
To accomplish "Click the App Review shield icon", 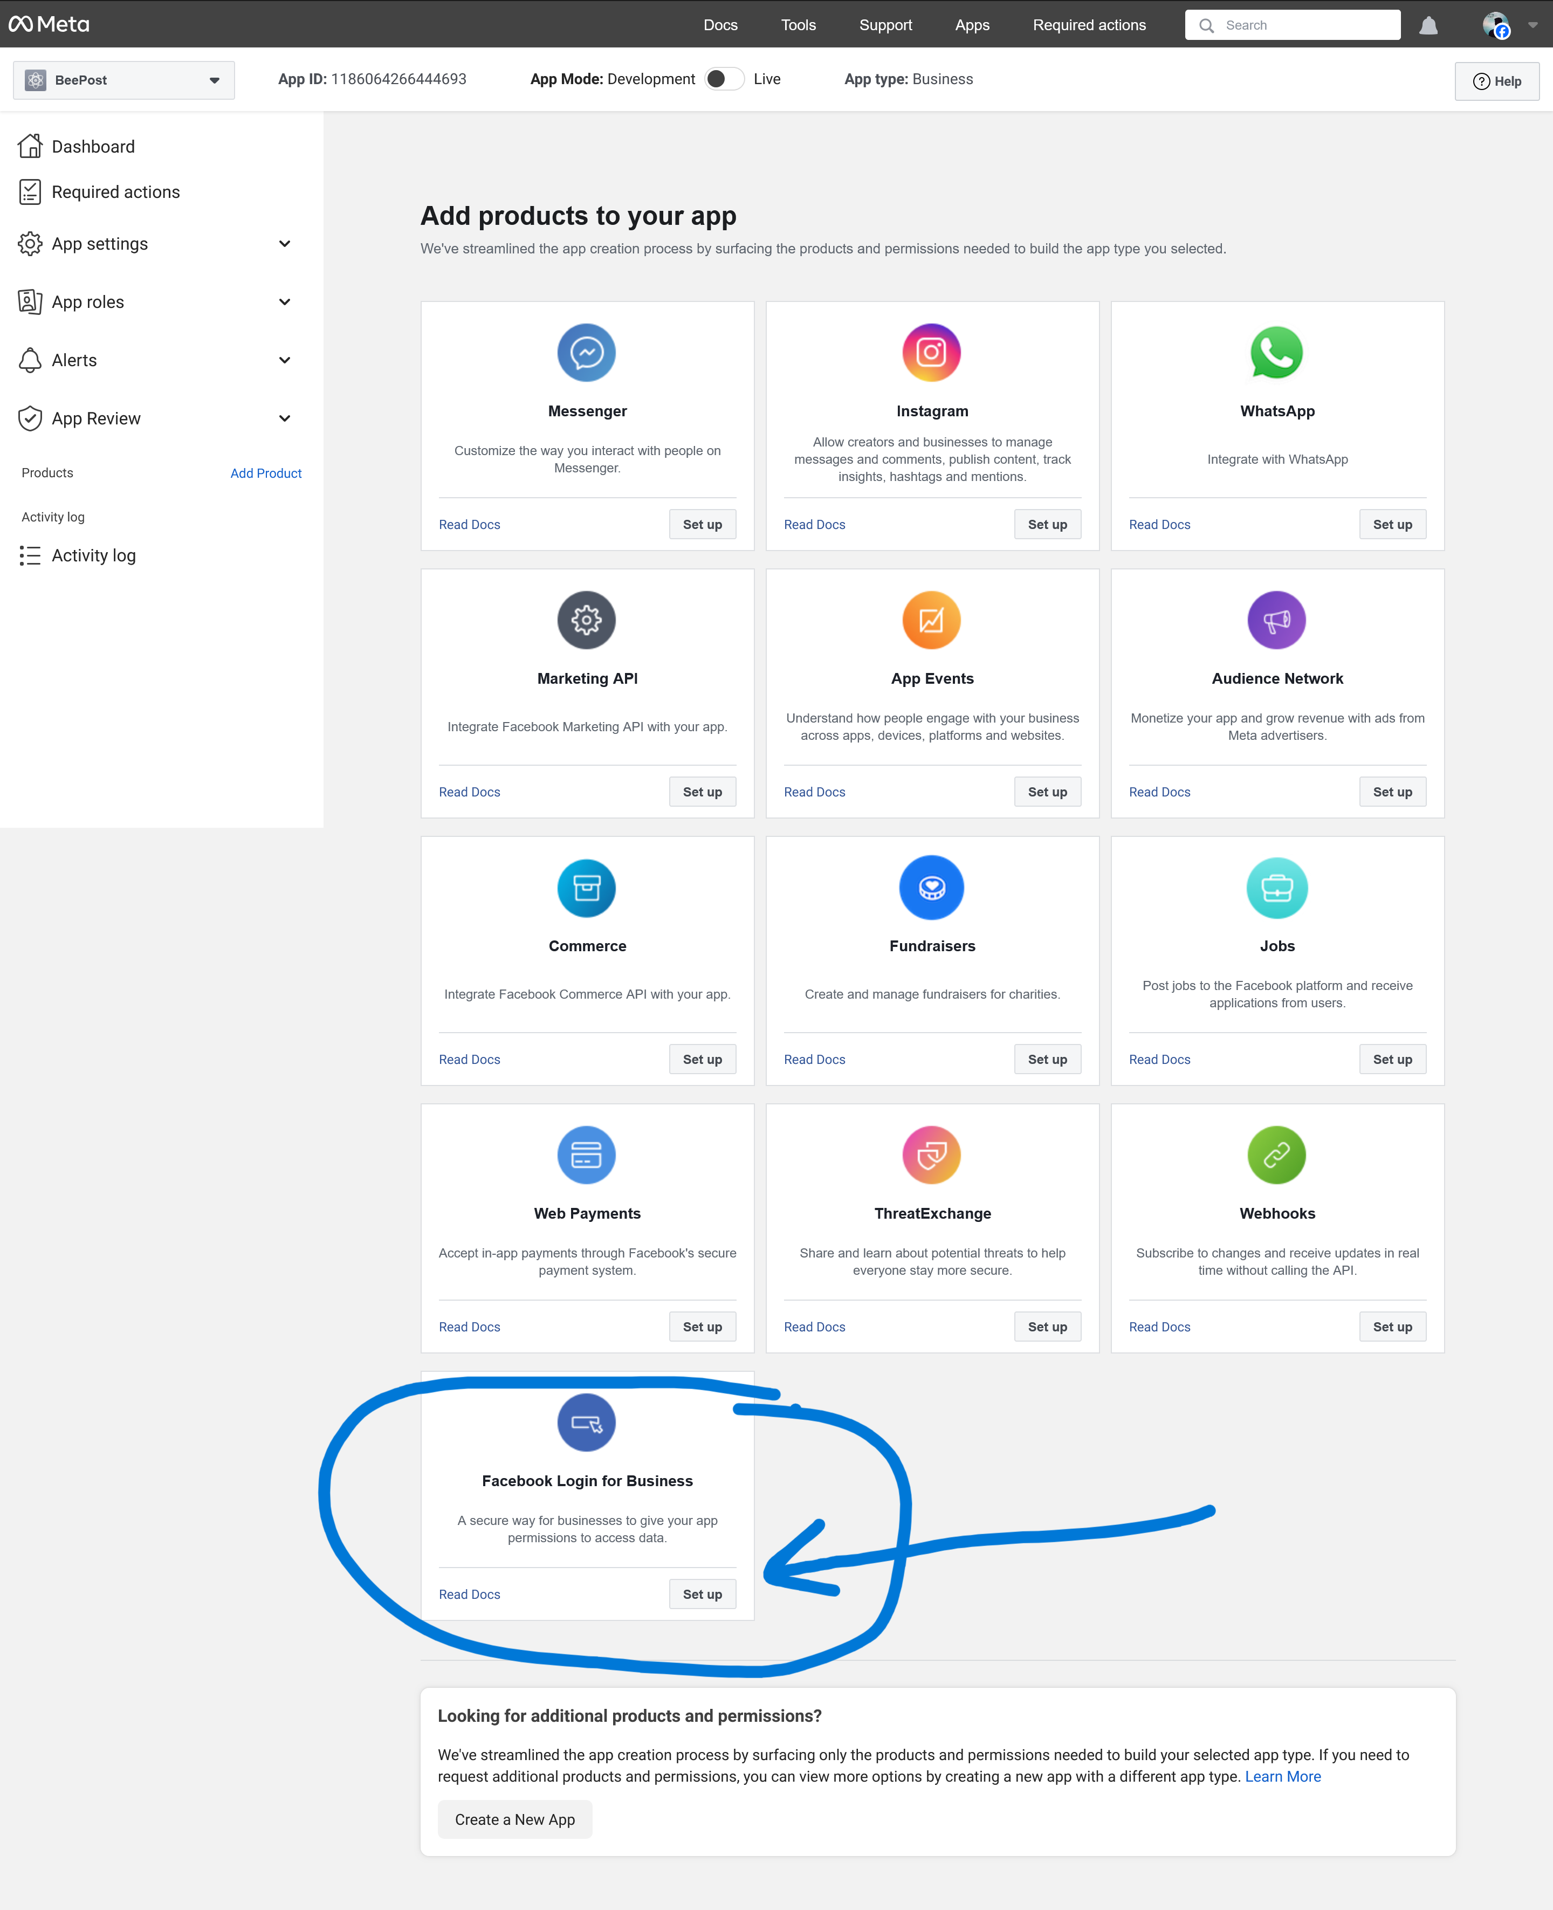I will point(30,418).
